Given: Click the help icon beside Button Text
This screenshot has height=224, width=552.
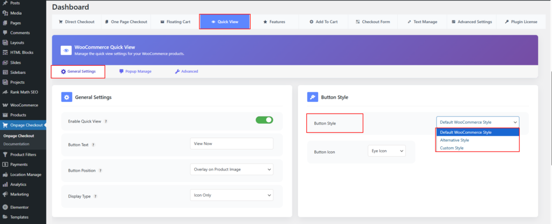Looking at the screenshot, I should [x=94, y=145].
